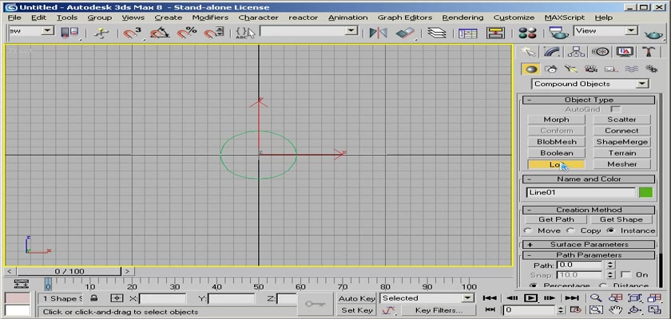Open the Rendering menu
671x319 pixels.
tap(463, 18)
